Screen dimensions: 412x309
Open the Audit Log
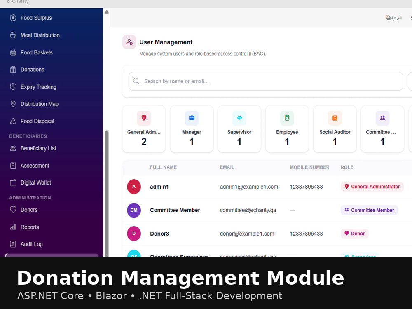(32, 244)
